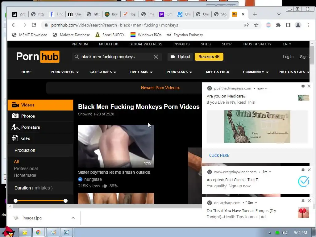Open the images.jpg downloaded file
This screenshot has width=316, height=237.
[x=32, y=218]
